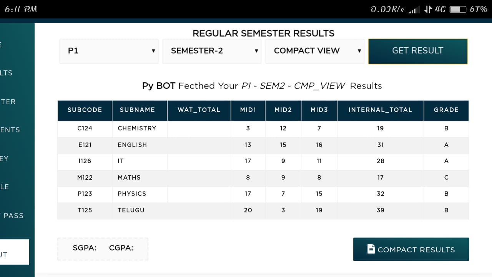Click the INTERNAL_TOTAL column header

pos(380,110)
